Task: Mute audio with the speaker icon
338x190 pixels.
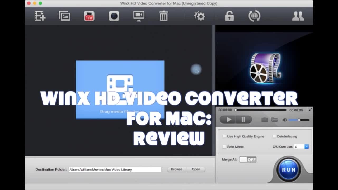Action: 284,120
